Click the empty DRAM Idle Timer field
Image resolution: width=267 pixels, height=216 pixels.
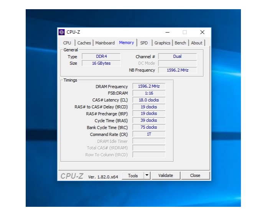149,141
